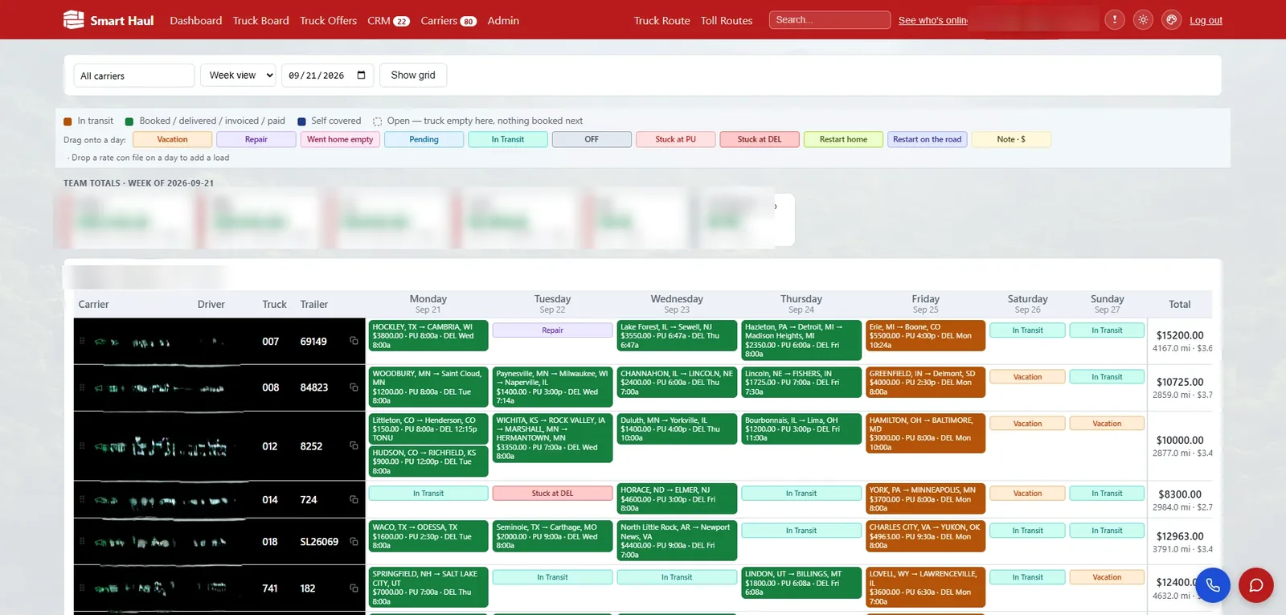This screenshot has width=1286, height=615.
Task: Open the All carriers filter box
Action: click(x=134, y=76)
